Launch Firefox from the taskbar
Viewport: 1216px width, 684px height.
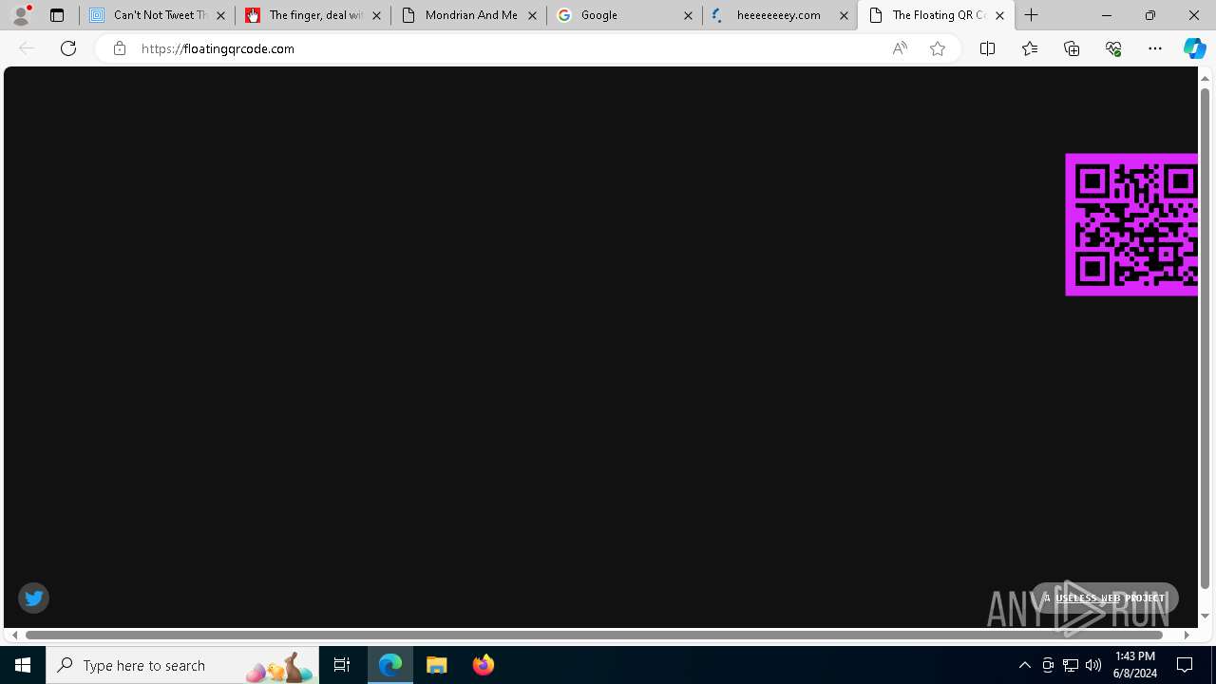[483, 665]
